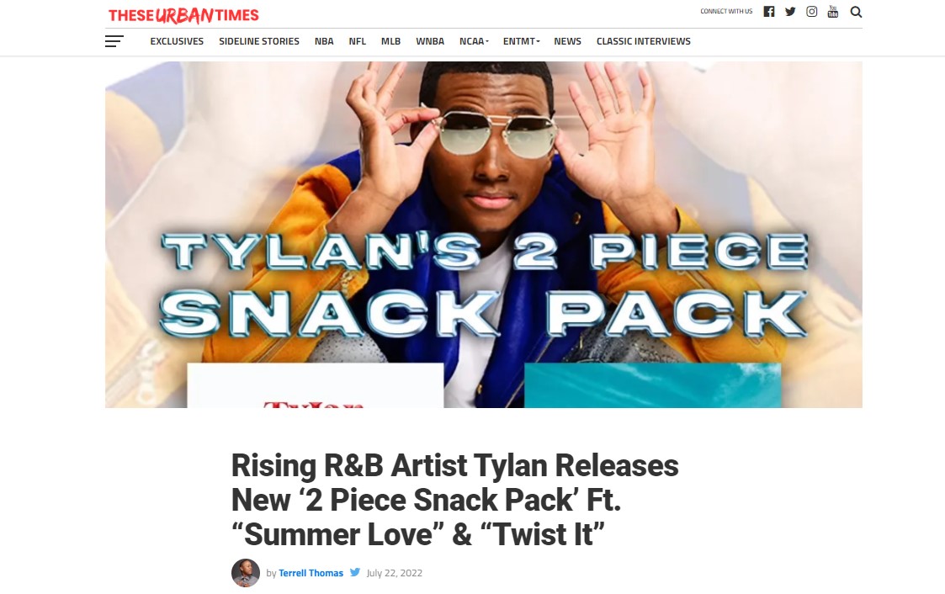Visit the Instagram icon link
Viewport: 945px width, 594px height.
(812, 12)
